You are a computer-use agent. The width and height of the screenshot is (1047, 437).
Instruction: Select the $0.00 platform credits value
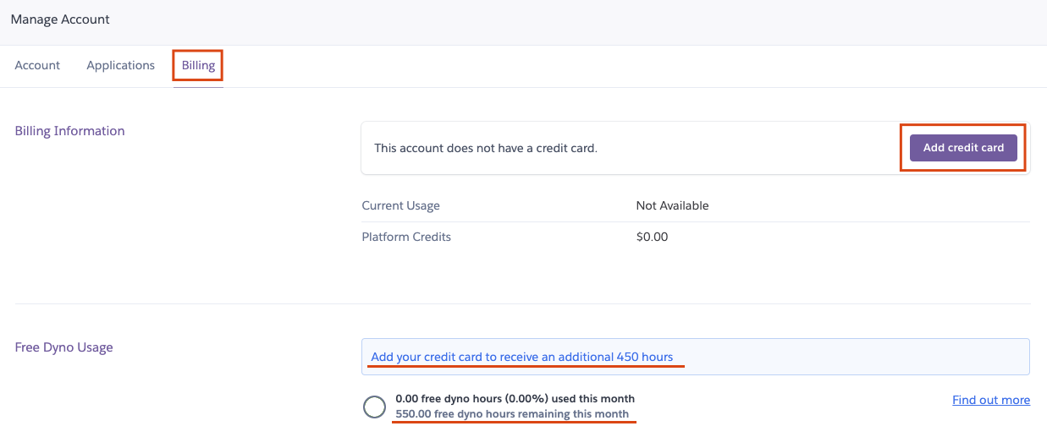652,237
